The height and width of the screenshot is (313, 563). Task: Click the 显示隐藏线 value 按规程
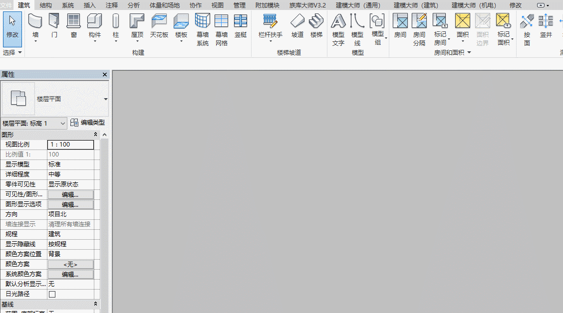click(70, 244)
